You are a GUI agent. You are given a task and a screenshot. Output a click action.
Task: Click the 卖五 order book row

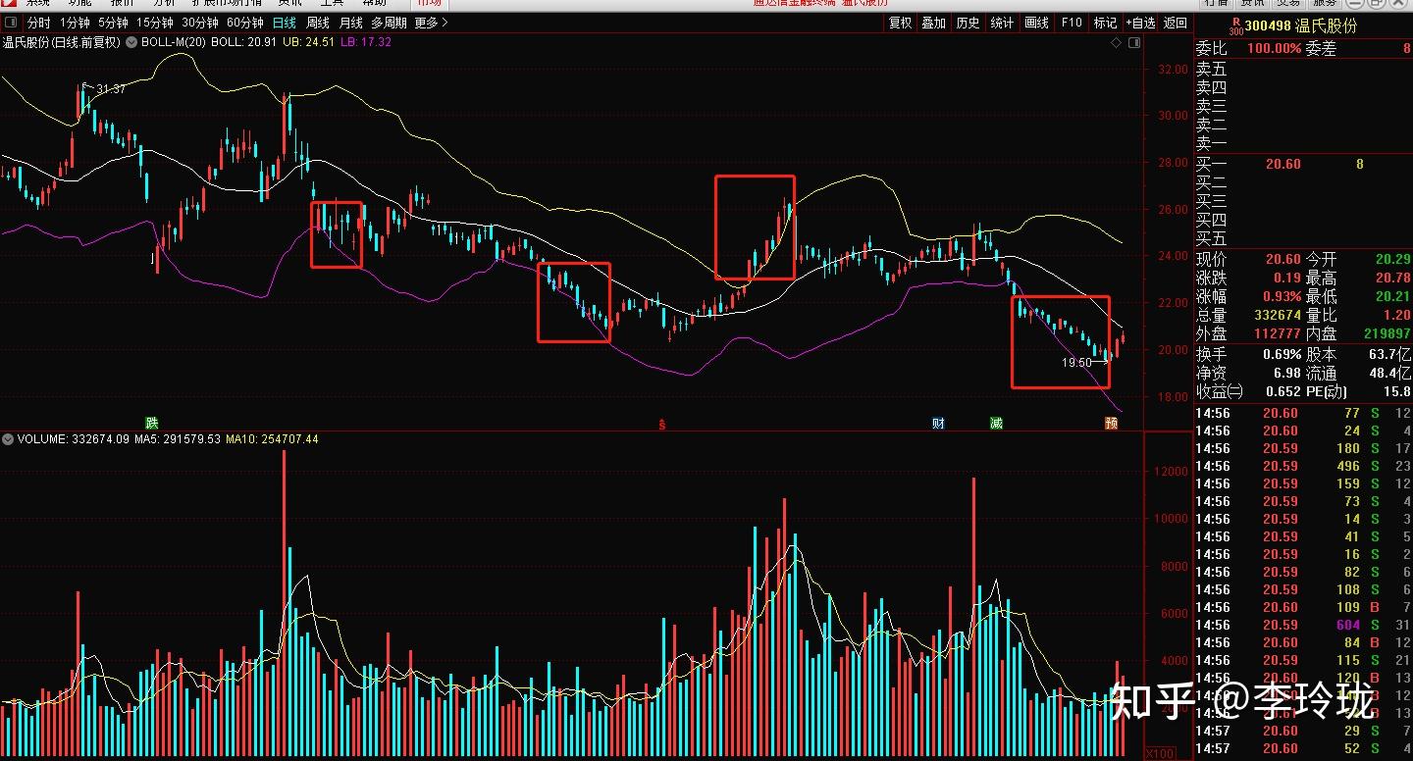tap(1303, 69)
